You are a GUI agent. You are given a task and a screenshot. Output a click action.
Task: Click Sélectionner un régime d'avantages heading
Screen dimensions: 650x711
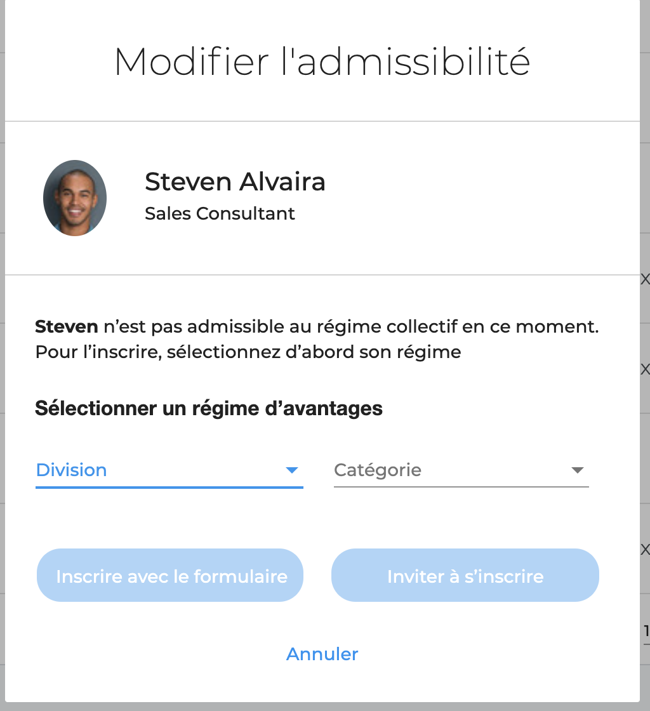[209, 408]
